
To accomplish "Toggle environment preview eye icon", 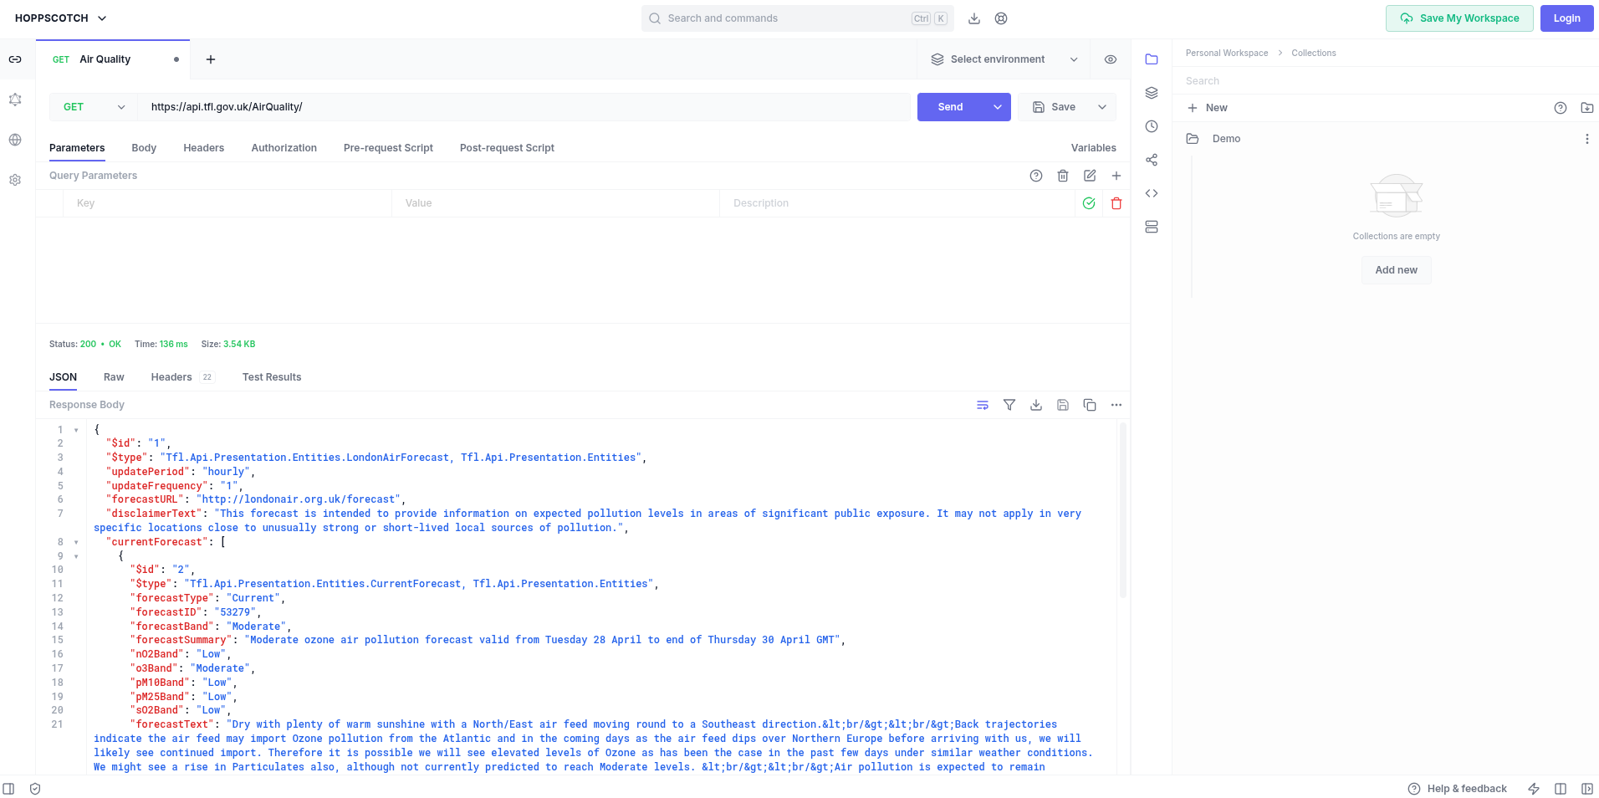I will coord(1111,59).
